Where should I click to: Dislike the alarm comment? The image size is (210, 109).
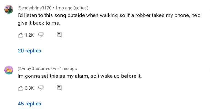(41, 88)
